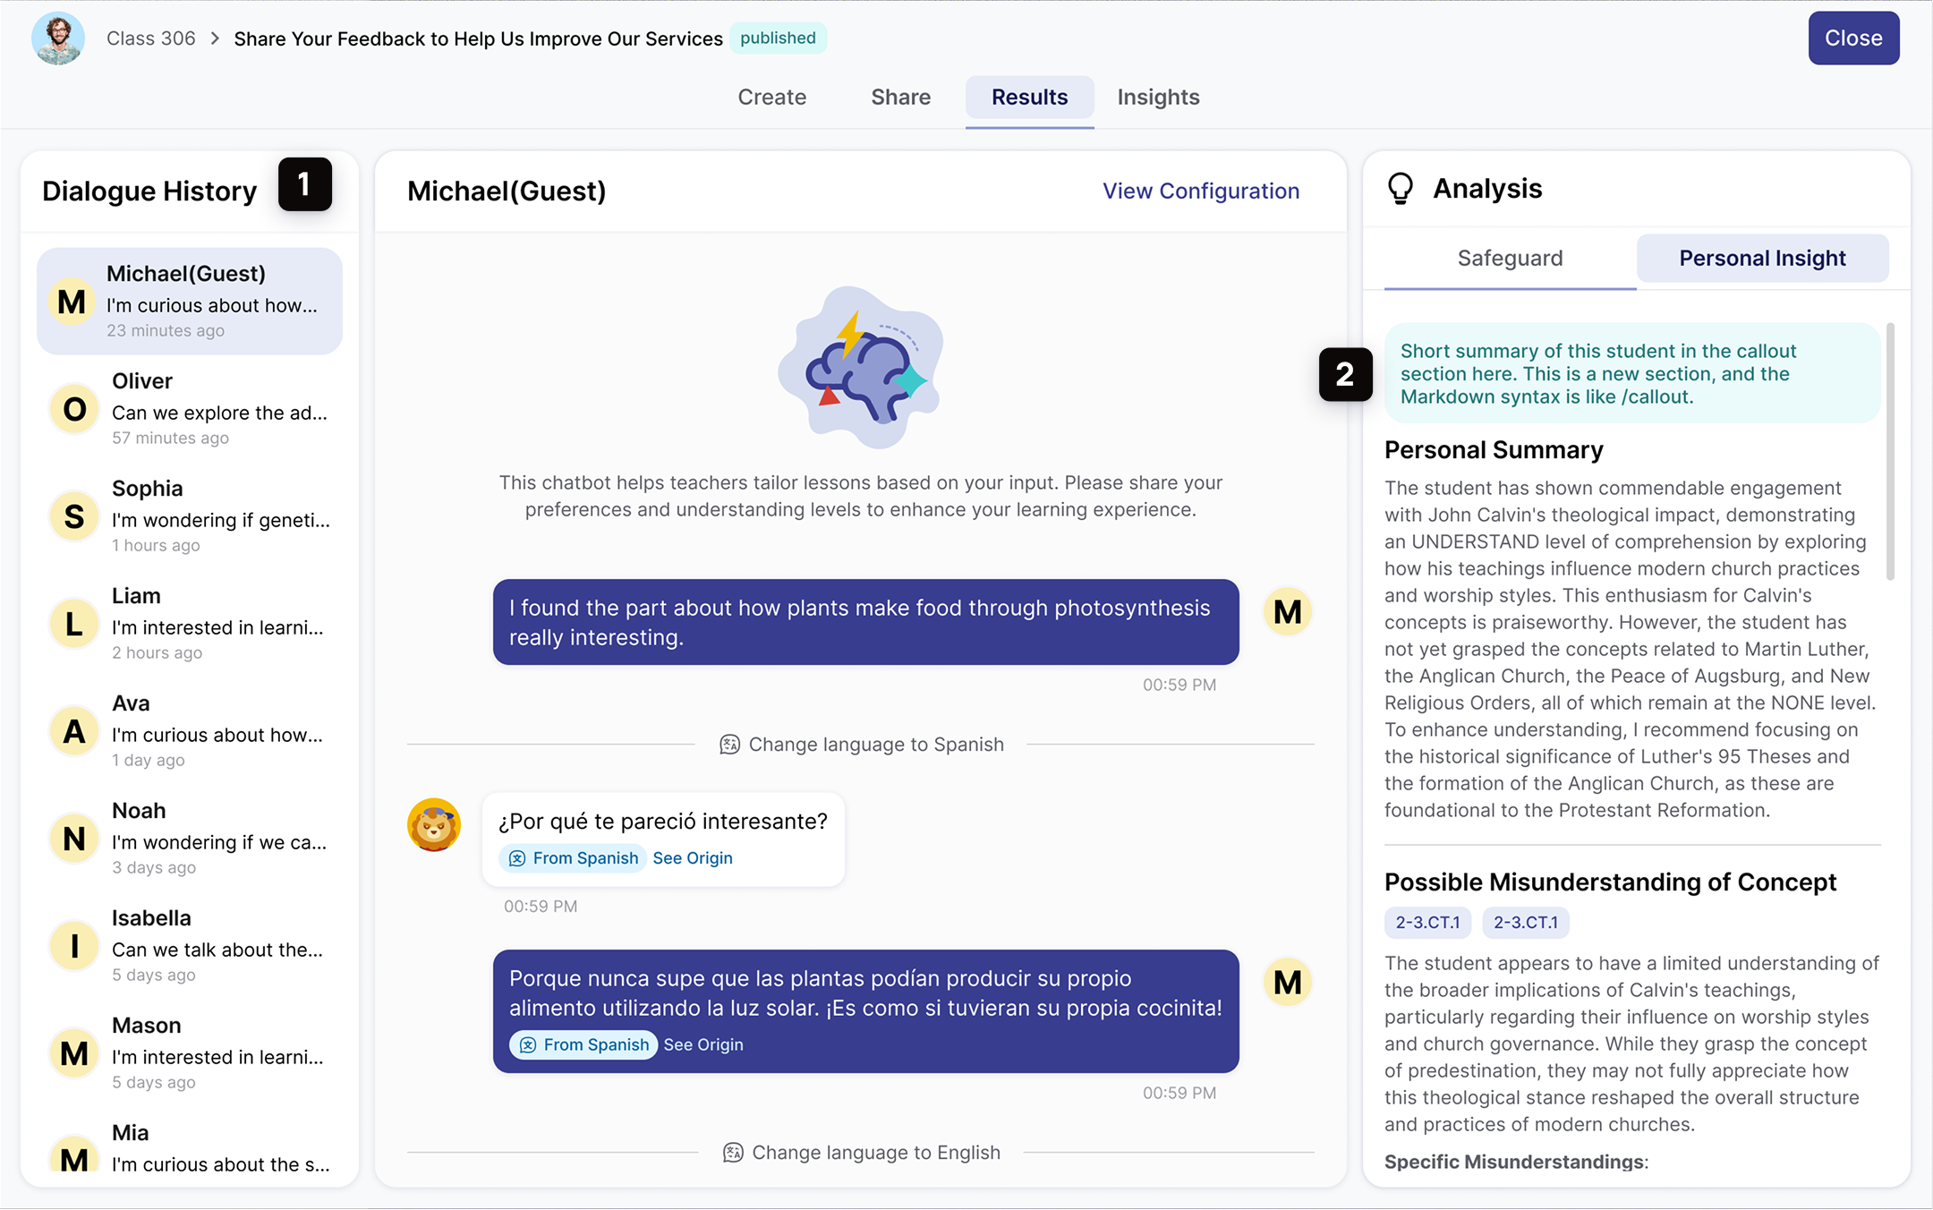Click the lion chatbot avatar
The height and width of the screenshot is (1210, 1933).
click(434, 824)
